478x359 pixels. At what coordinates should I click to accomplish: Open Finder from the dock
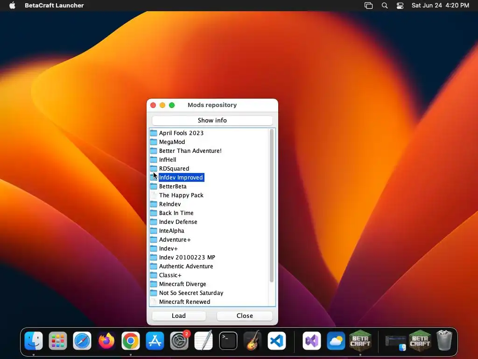[34, 341]
